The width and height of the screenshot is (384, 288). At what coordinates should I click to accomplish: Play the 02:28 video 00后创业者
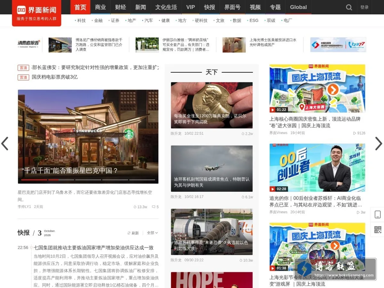click(317, 168)
